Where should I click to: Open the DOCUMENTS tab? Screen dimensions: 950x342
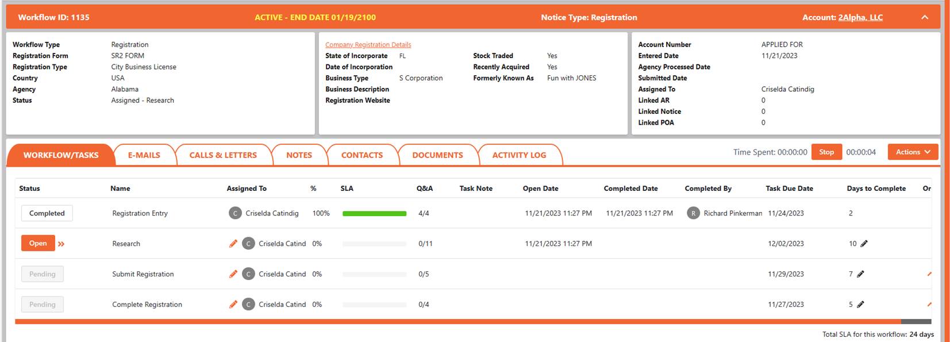coord(437,155)
